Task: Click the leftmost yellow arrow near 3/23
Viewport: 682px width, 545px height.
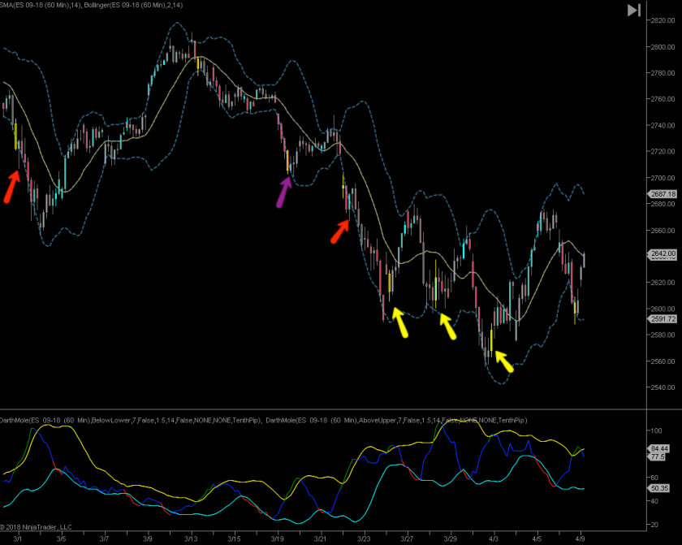Action: coord(399,322)
